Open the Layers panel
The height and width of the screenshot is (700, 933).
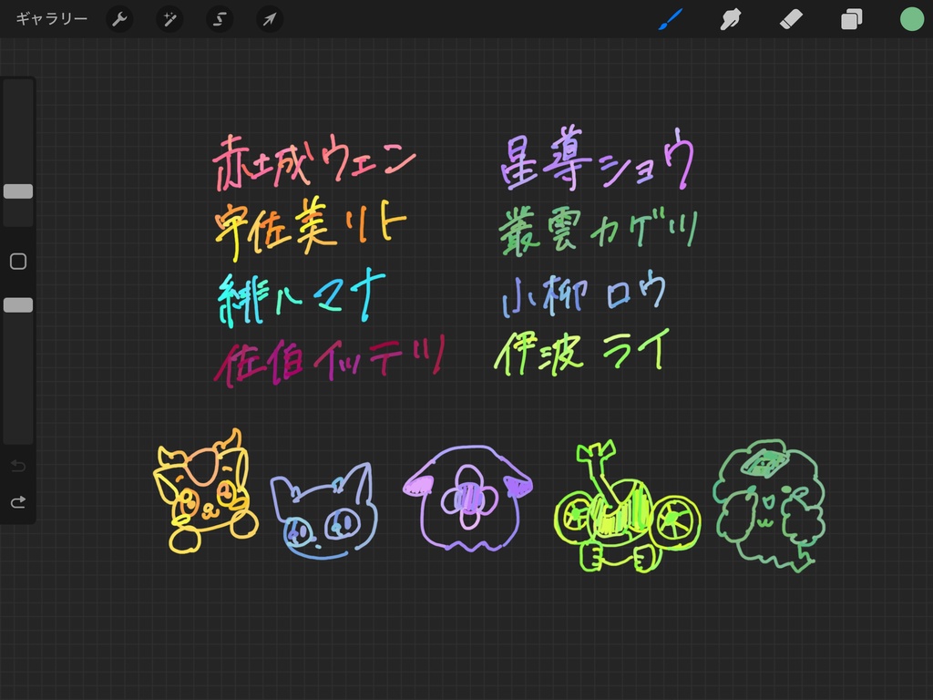(x=852, y=19)
